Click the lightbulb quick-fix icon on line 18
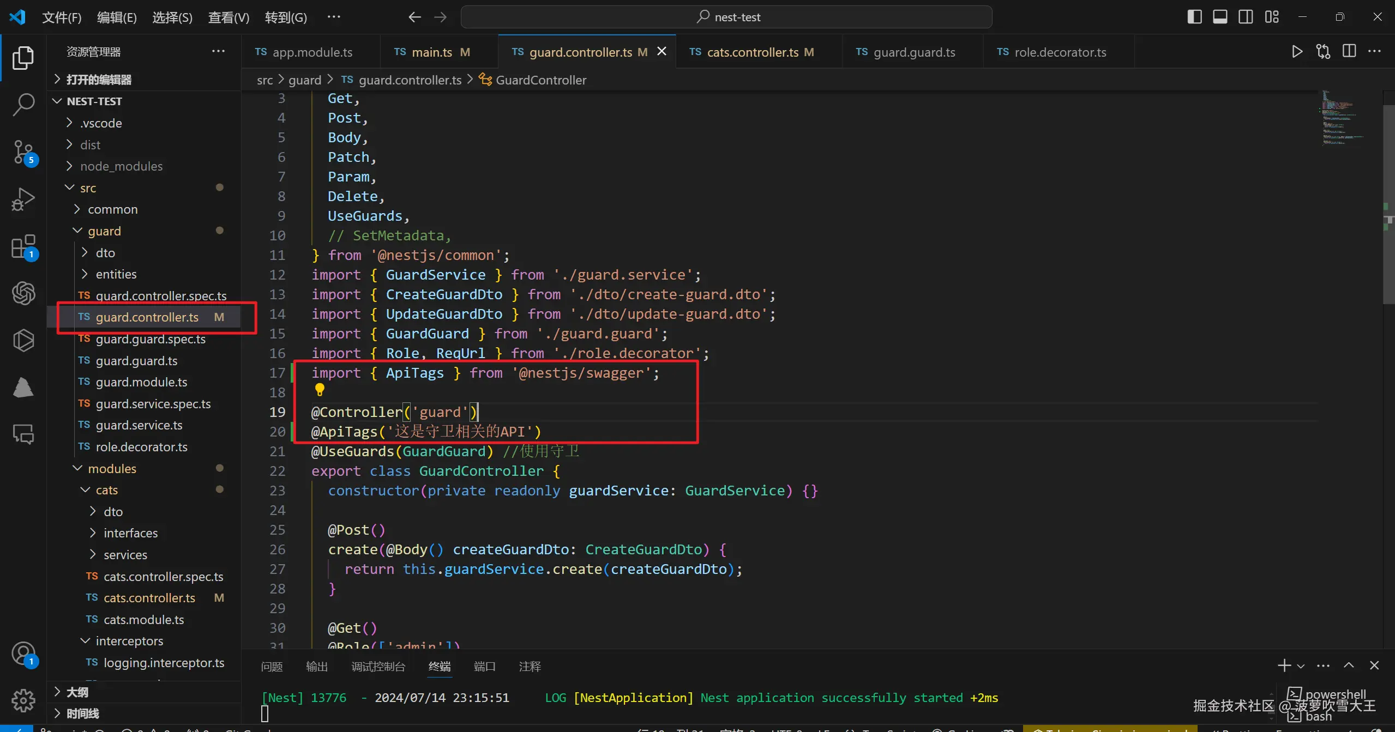Viewport: 1395px width, 732px height. tap(320, 389)
